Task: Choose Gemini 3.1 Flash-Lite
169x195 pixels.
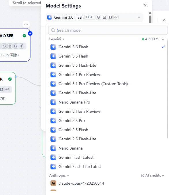Action: coord(107,93)
